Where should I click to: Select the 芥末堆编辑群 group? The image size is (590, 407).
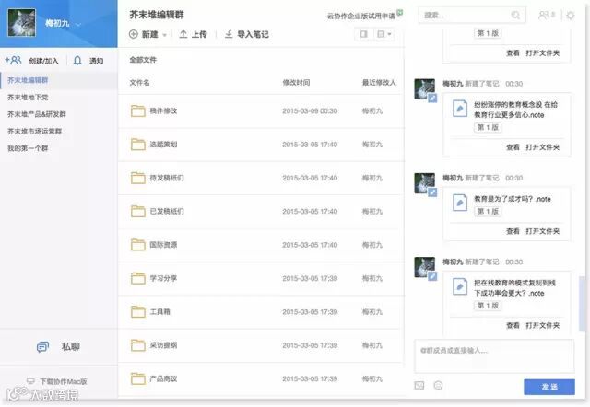click(x=59, y=80)
